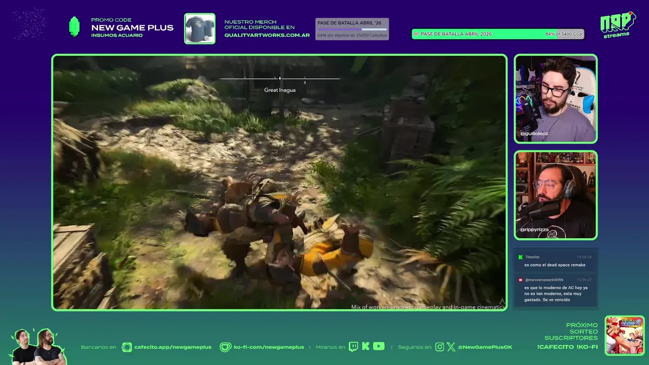
Task: Click the '64% del objetivo de 15000 Cafecitos' text
Action: [352, 35]
